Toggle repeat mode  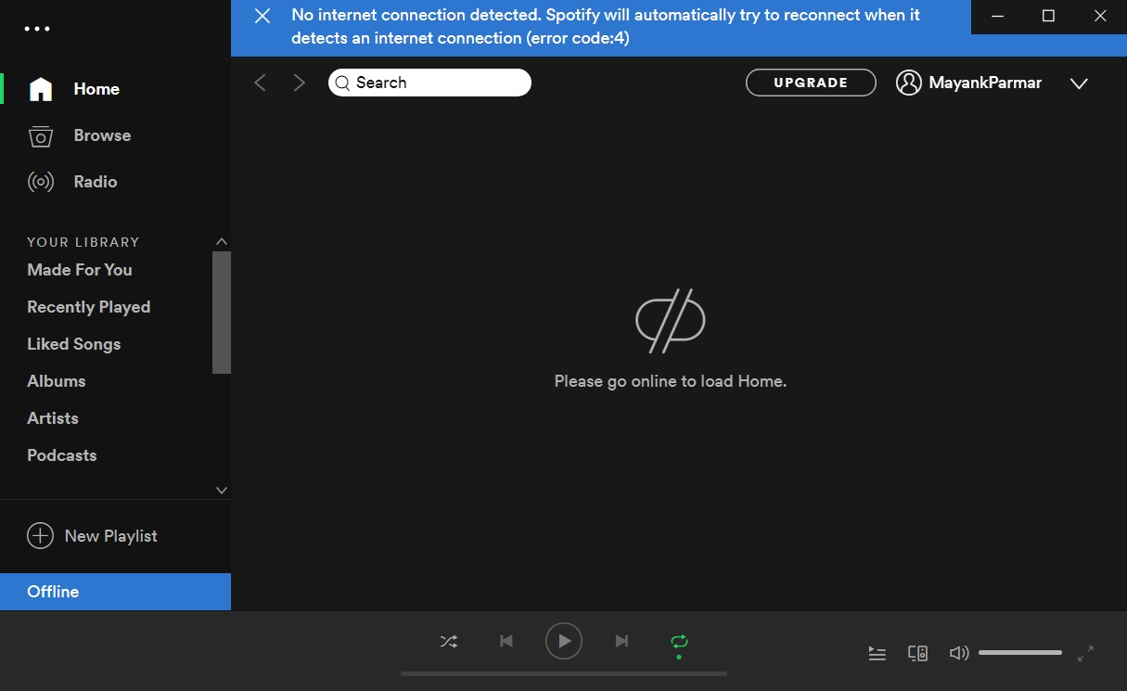679,642
